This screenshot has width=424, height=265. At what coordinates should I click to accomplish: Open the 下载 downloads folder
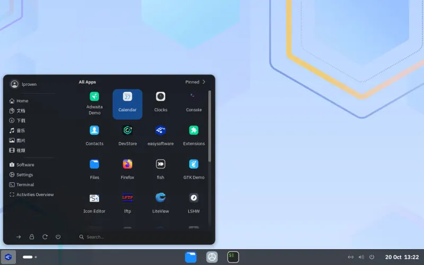(x=17, y=121)
